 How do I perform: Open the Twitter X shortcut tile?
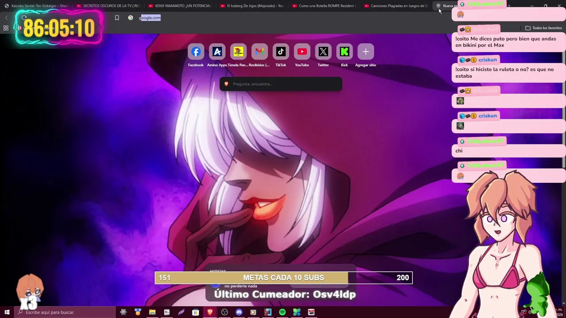[323, 52]
